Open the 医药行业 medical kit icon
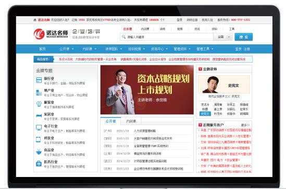This screenshot has height=189, width=286. click(x=39, y=163)
